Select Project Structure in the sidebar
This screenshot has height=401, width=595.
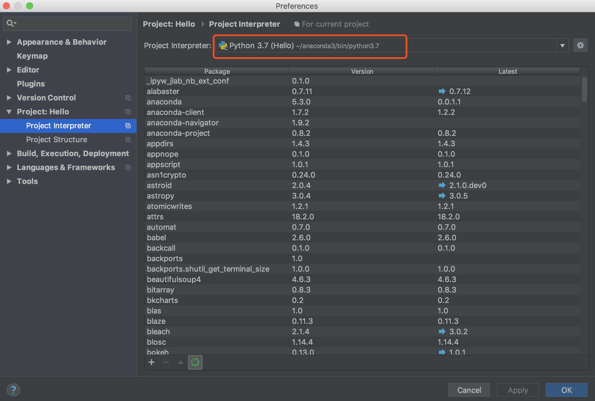(x=57, y=140)
